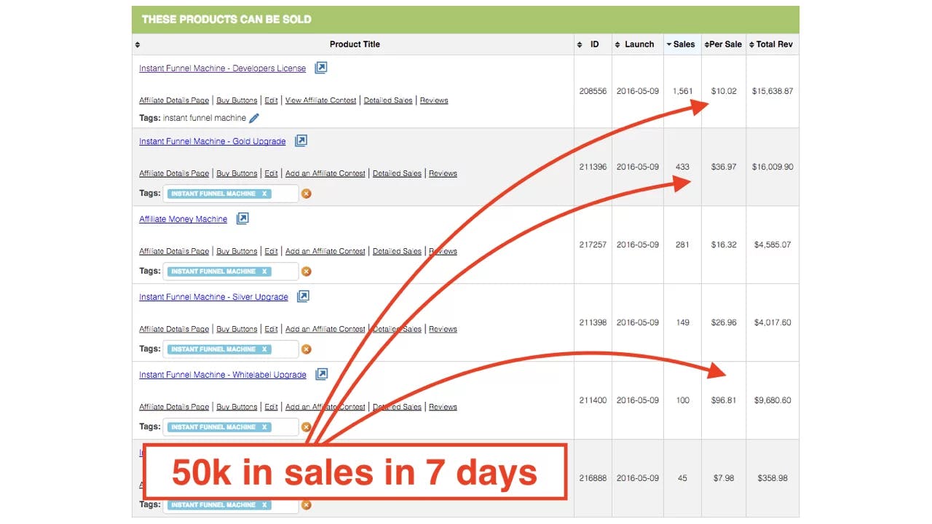Open external link icon for Silver Upgrade
The height and width of the screenshot is (524, 932).
(303, 296)
